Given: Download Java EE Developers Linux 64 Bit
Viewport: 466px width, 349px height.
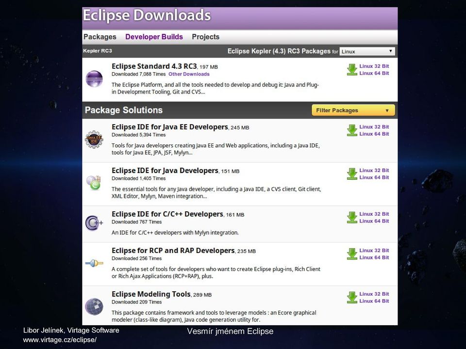Looking at the screenshot, I should (374, 134).
